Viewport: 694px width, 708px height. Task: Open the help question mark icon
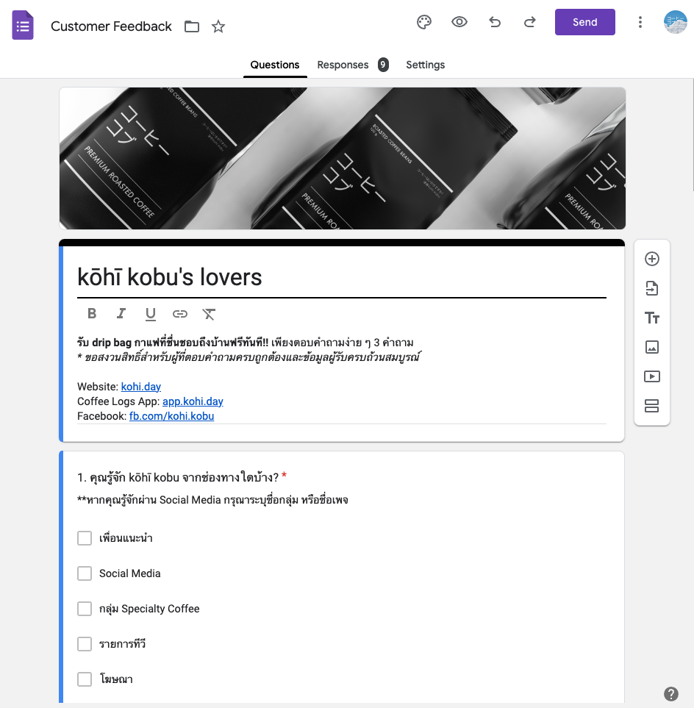(x=671, y=693)
